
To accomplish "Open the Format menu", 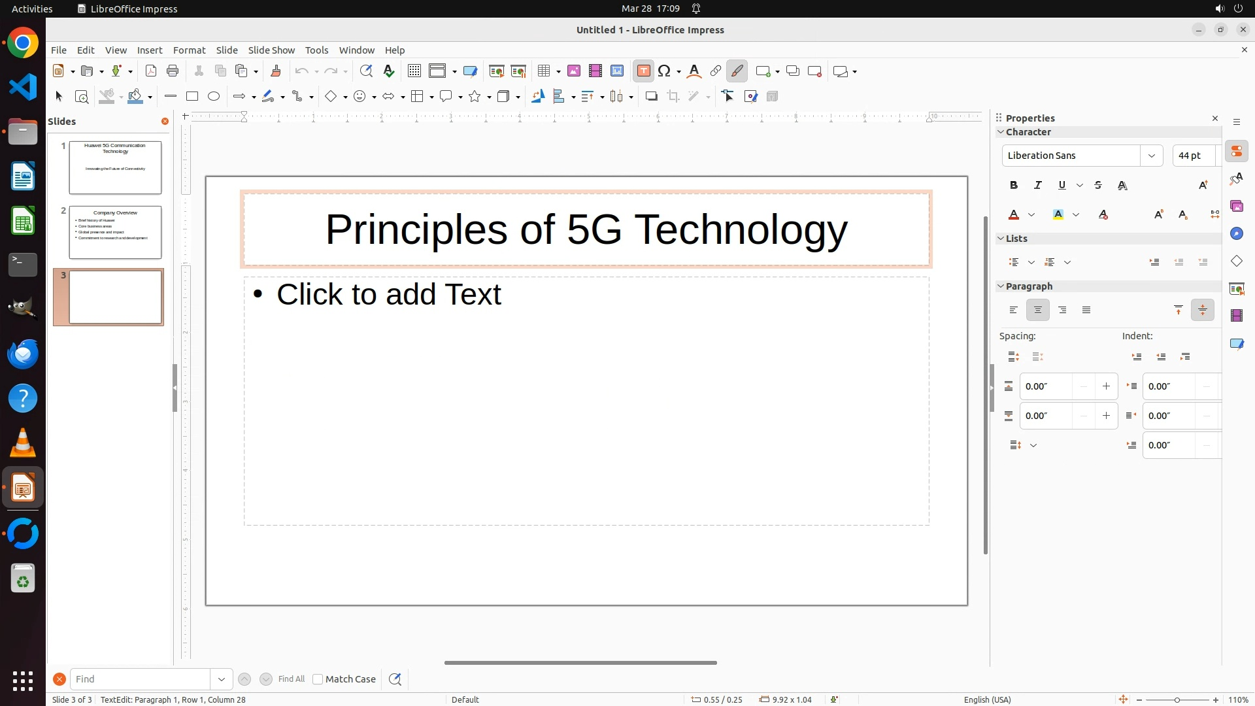I will tap(189, 50).
